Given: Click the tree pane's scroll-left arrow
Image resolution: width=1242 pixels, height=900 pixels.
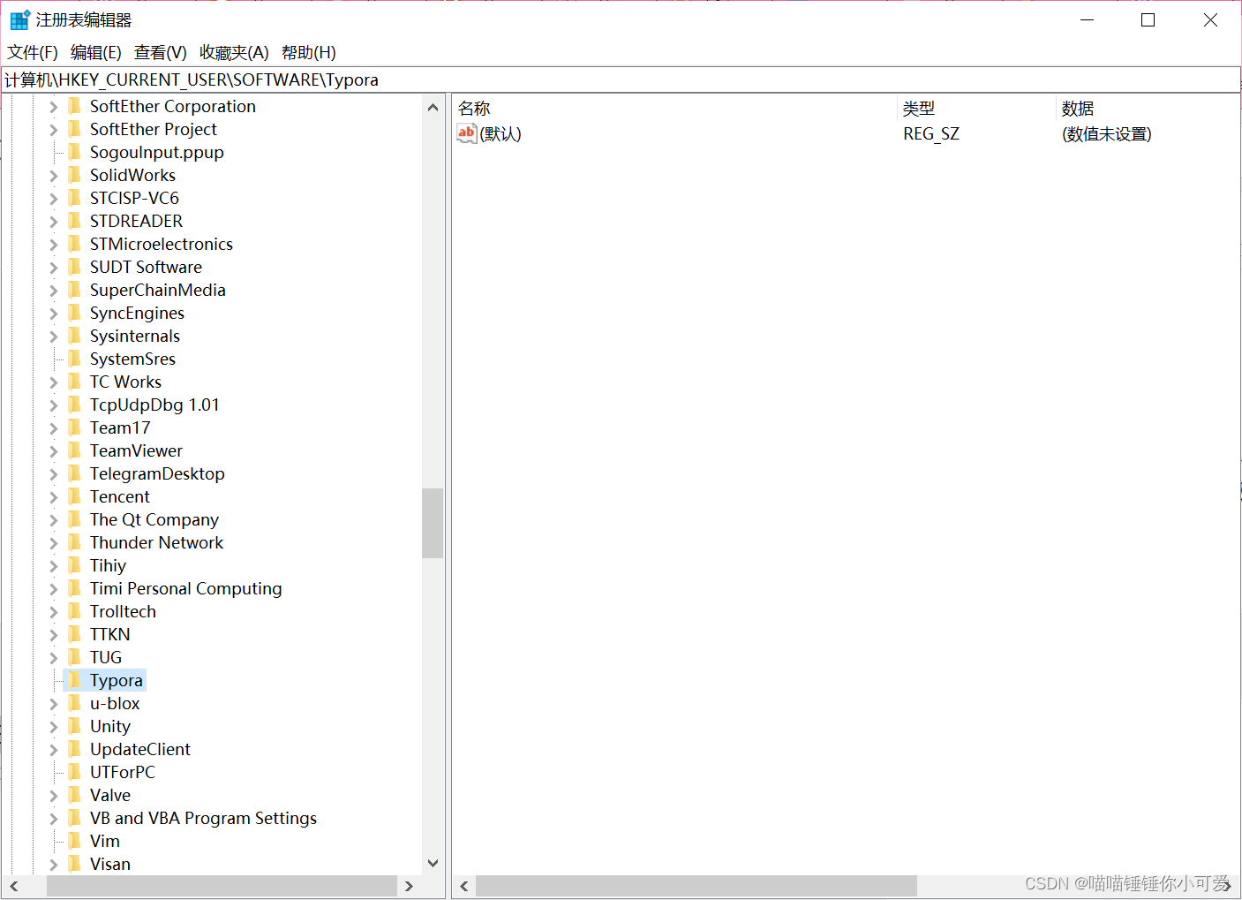Looking at the screenshot, I should coord(13,886).
